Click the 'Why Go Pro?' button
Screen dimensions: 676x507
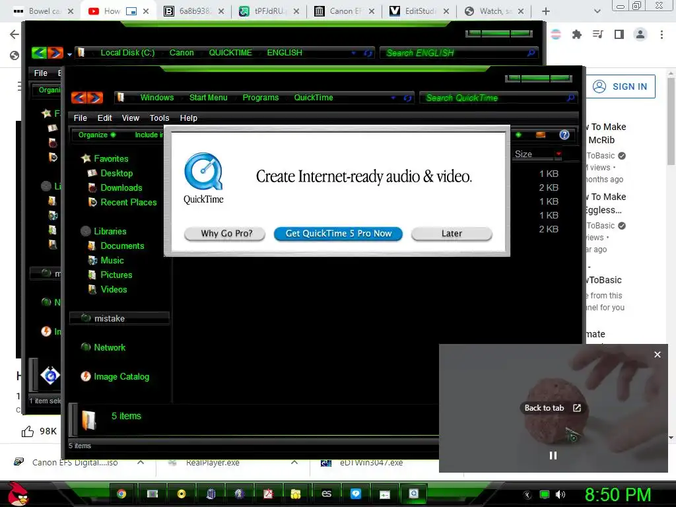coord(224,234)
